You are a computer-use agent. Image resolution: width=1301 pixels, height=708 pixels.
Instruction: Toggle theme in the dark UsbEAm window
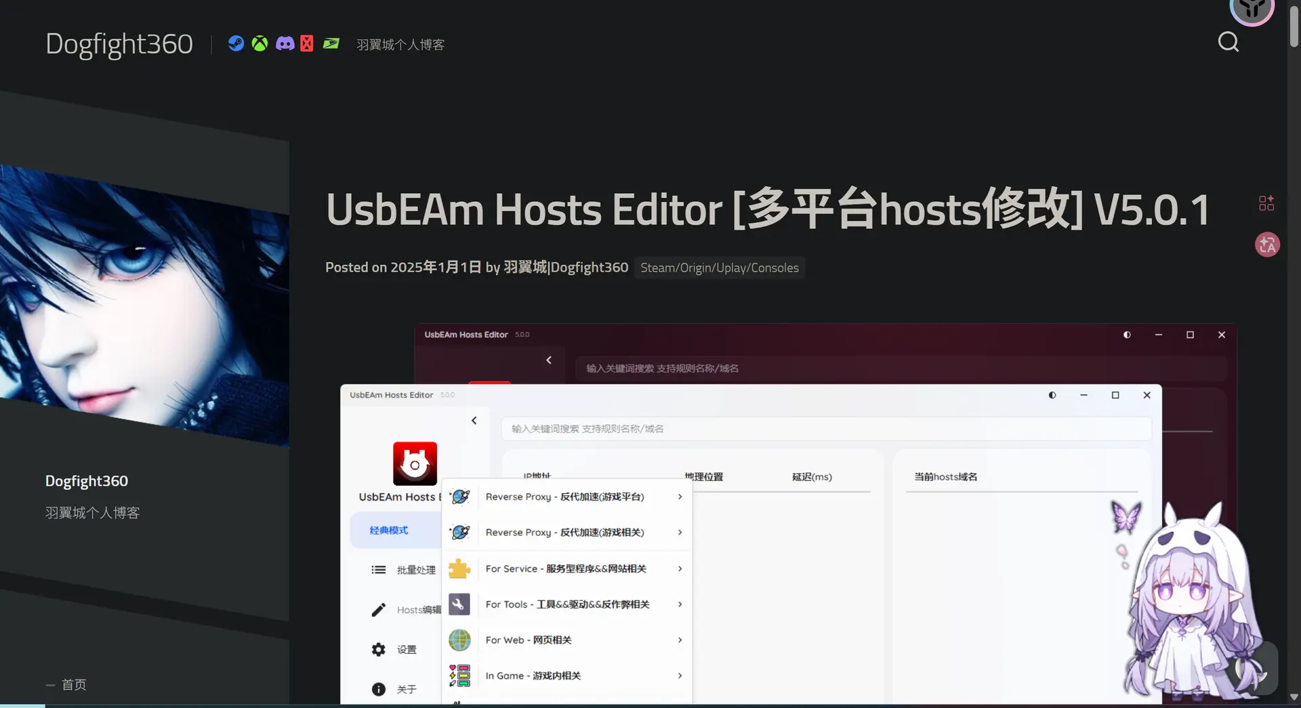pos(1127,335)
